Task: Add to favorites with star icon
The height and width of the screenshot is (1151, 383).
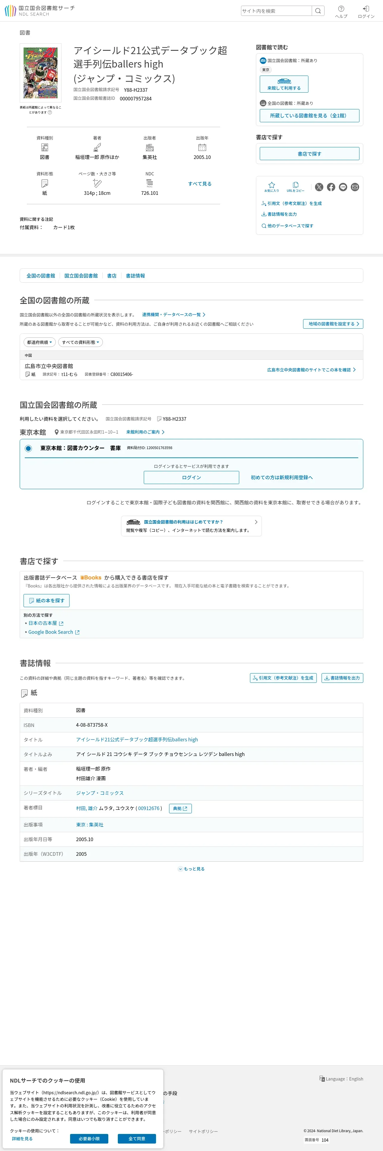Action: [271, 187]
